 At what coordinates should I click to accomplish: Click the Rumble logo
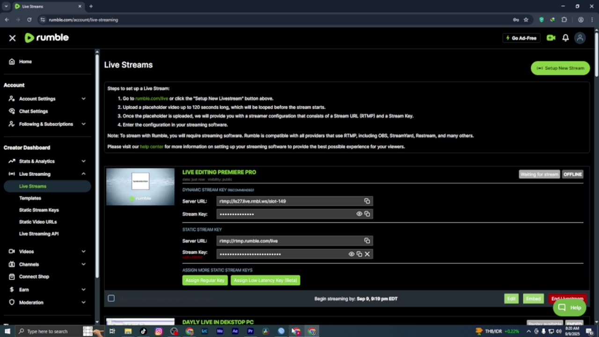[x=47, y=38]
